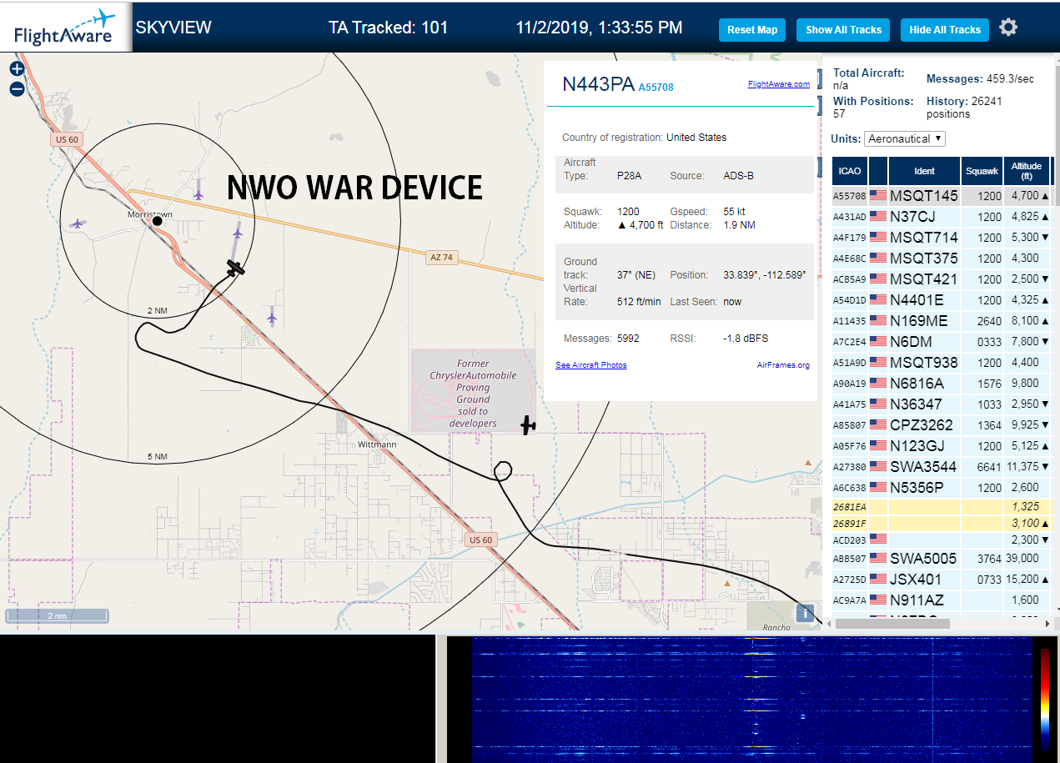Screen dimensions: 1060x763
Task: Click the N443PA aircraft ident heading
Action: [x=599, y=84]
